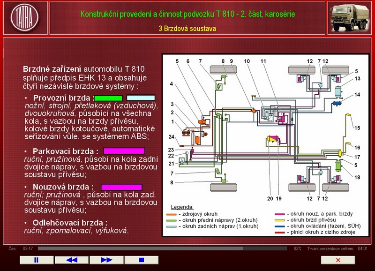Click diagram callout number 24
This screenshot has width=375, height=271.
click(x=171, y=137)
